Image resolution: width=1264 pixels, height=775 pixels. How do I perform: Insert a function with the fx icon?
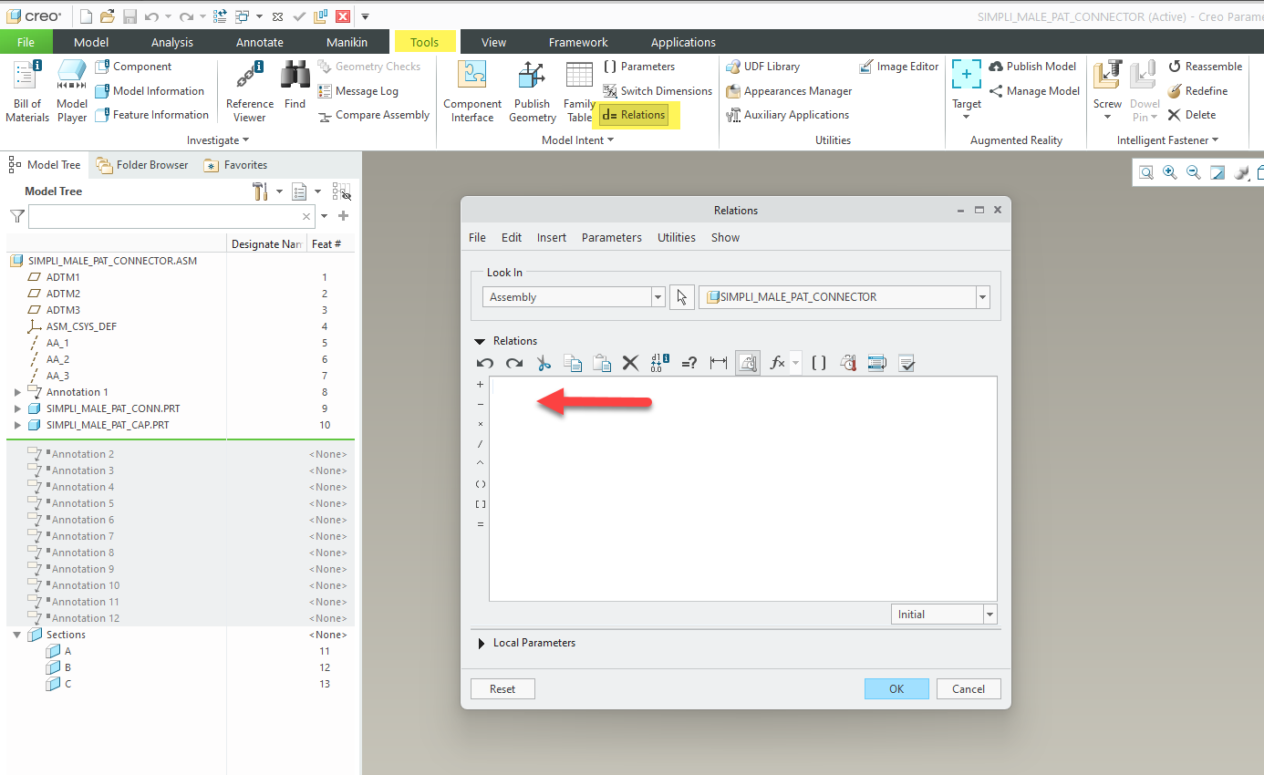(776, 362)
